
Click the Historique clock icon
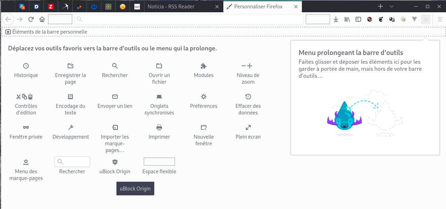click(26, 66)
